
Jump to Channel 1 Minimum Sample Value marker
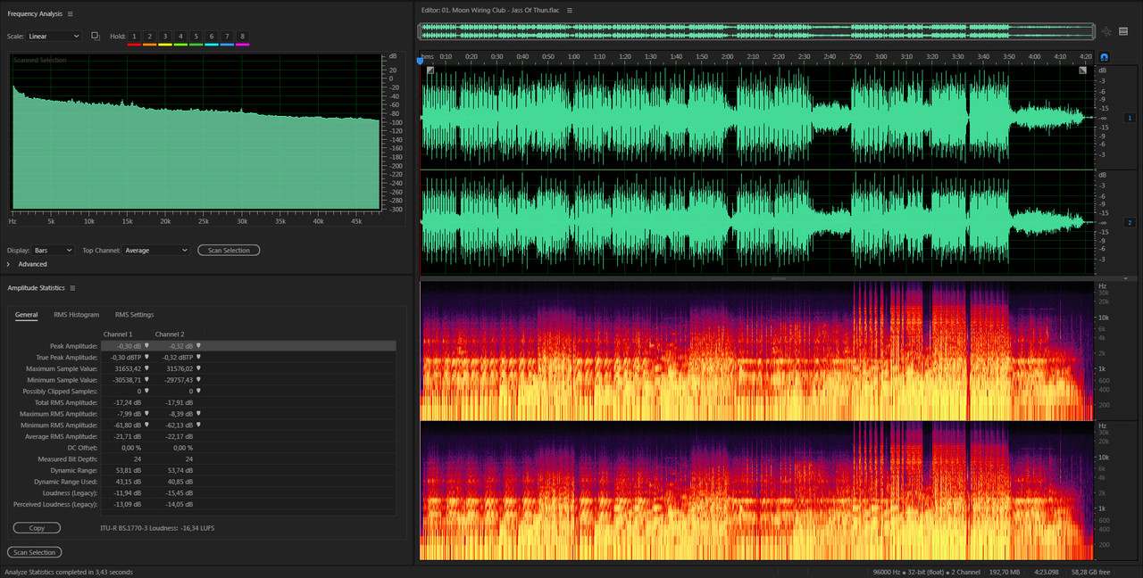point(146,380)
